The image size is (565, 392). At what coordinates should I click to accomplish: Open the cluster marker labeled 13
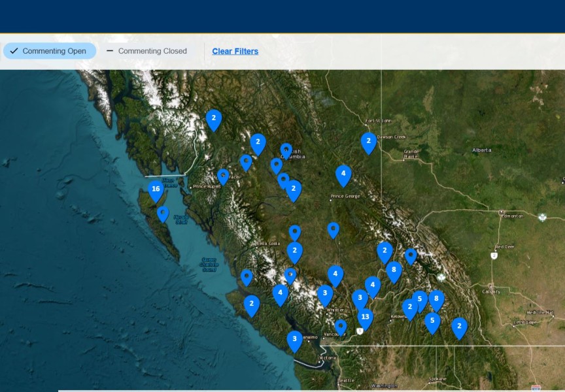[365, 318]
